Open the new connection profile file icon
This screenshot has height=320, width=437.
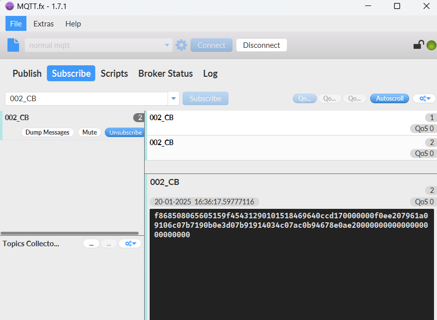click(13, 45)
